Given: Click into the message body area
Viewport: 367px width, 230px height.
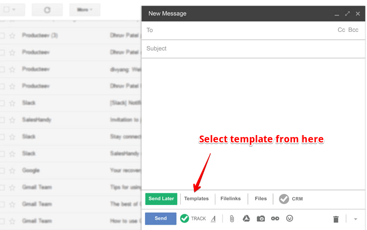Looking at the screenshot, I should (x=253, y=124).
